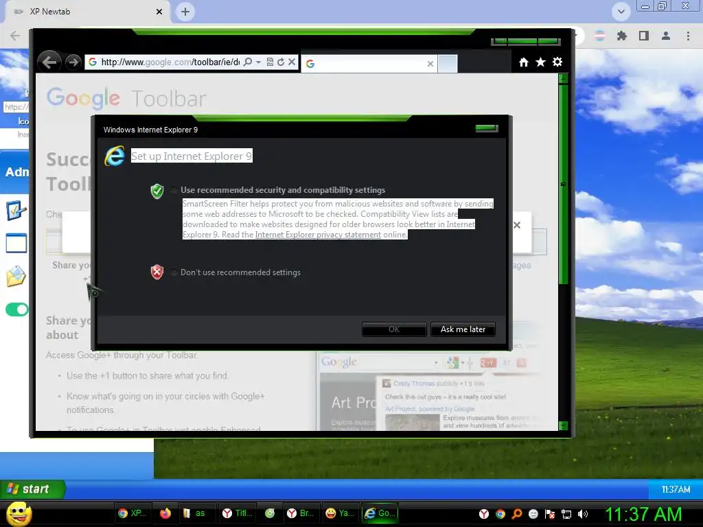Click the Google Toolbar logo on page
The height and width of the screenshot is (527, 703).
126,98
